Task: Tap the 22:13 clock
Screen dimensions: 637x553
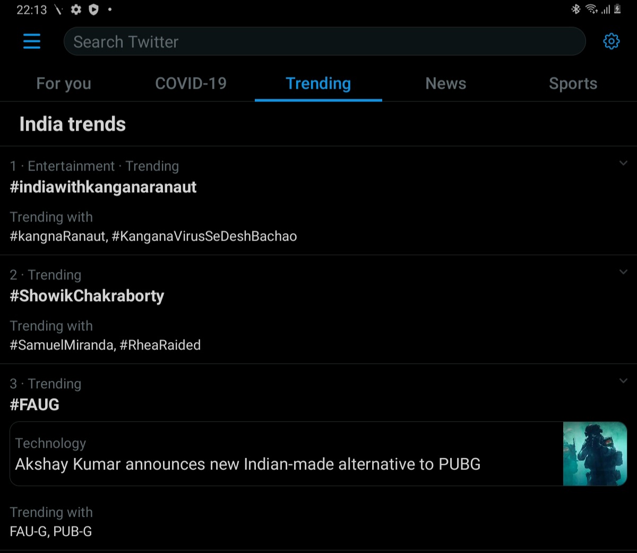Action: coord(32,10)
